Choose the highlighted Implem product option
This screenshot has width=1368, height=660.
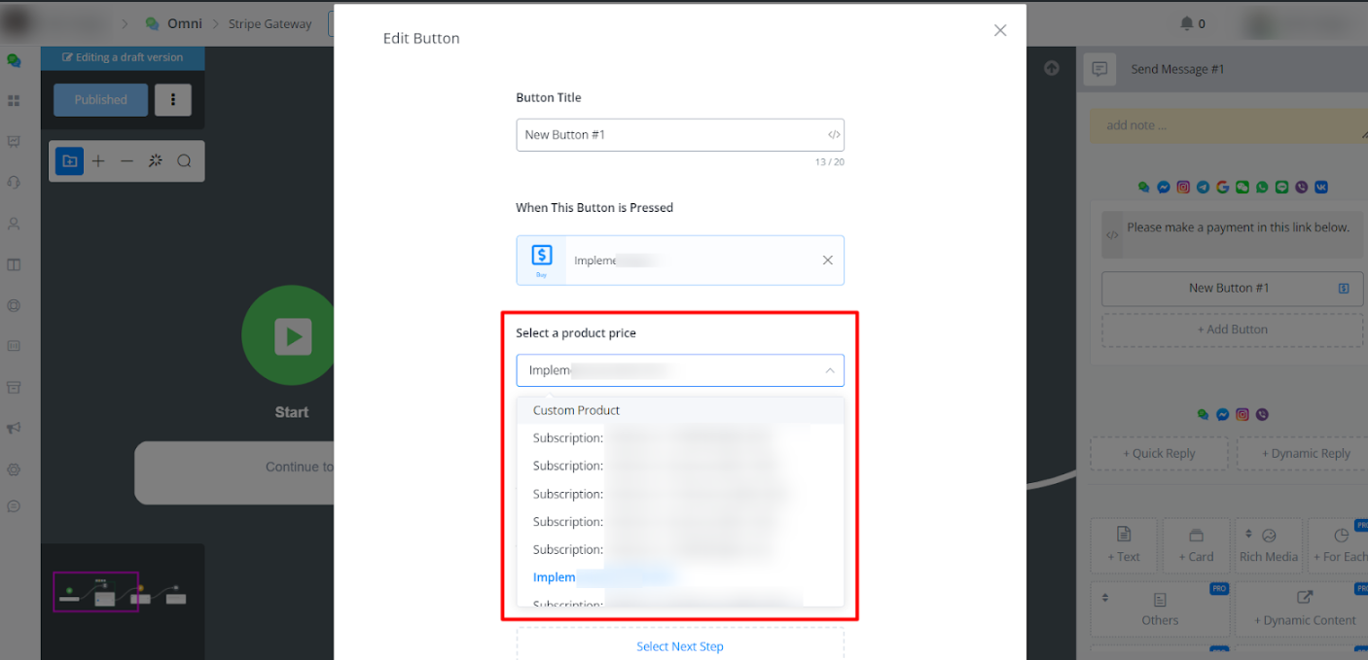tap(555, 577)
